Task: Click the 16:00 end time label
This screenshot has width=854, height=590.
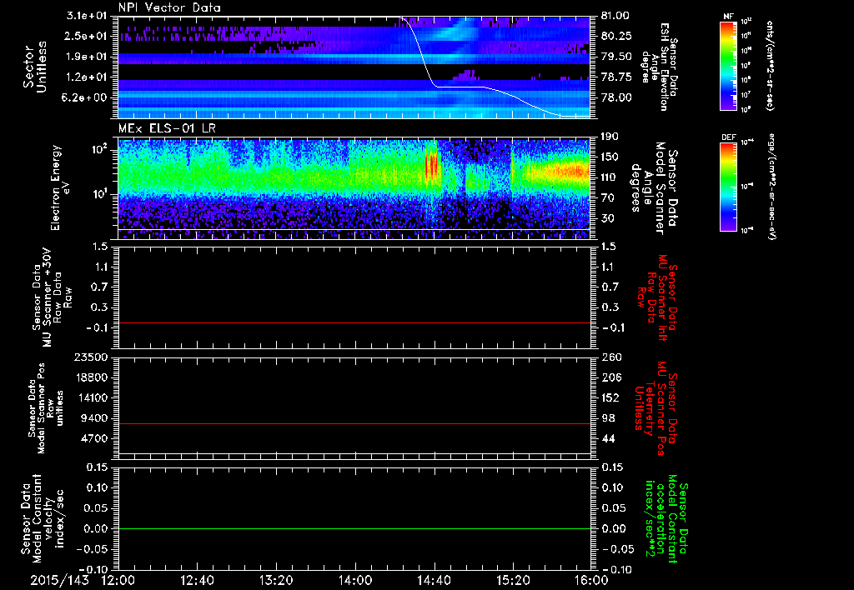Action: pos(591,581)
